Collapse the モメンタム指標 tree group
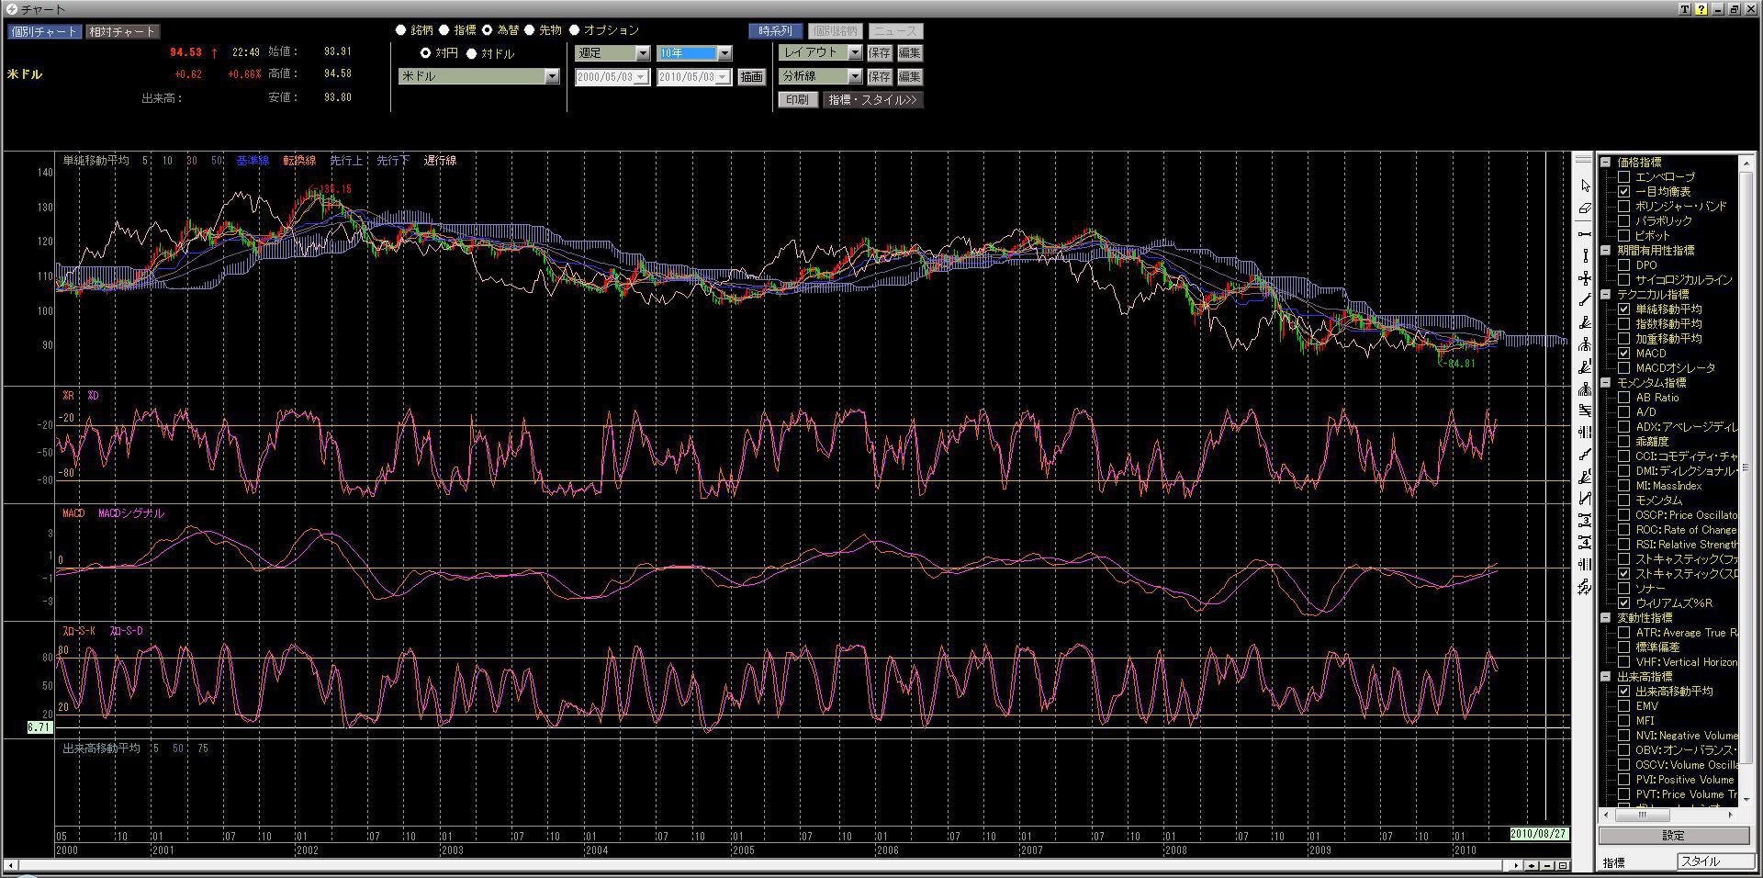Screen dimensions: 1763x878 (1606, 383)
